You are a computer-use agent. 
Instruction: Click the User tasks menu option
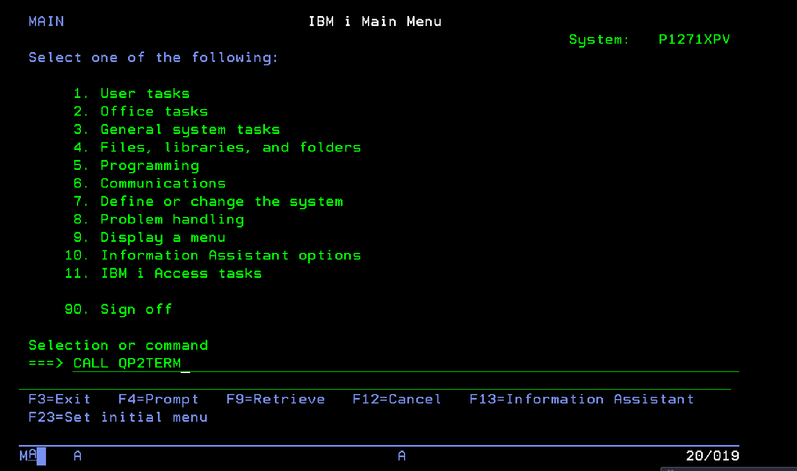click(145, 94)
